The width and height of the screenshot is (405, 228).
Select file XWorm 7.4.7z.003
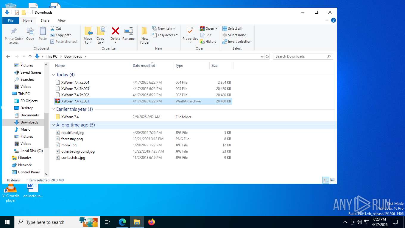click(x=143, y=89)
